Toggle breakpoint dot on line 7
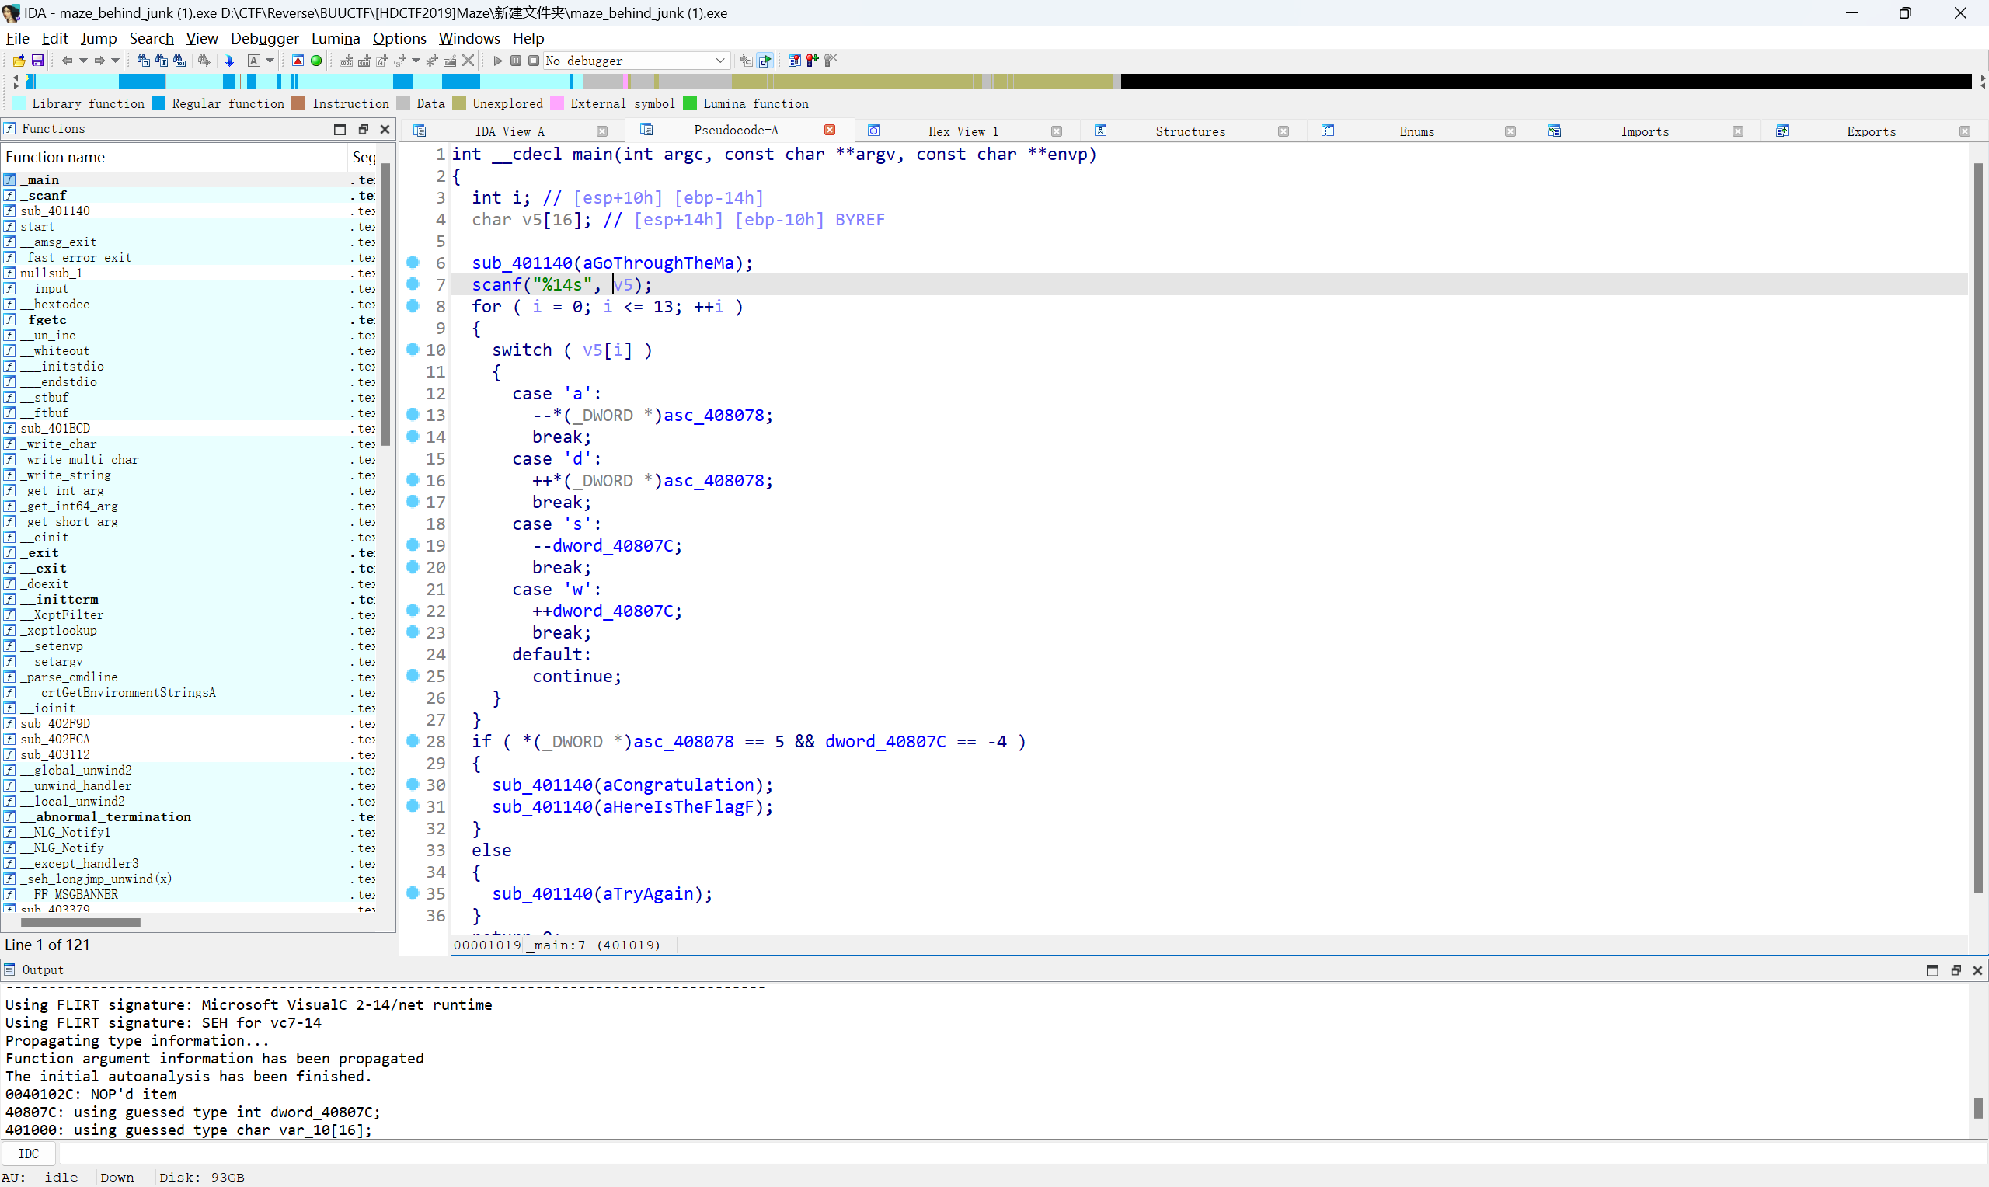The image size is (1989, 1187). [x=413, y=284]
